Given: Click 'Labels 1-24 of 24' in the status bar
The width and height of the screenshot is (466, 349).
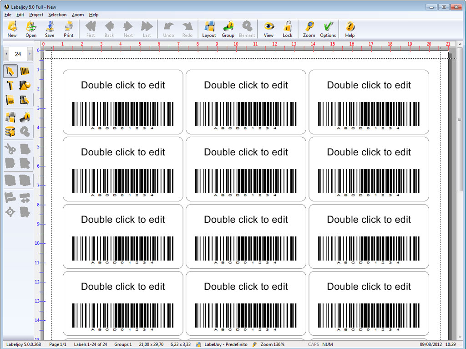Looking at the screenshot, I should [91, 344].
